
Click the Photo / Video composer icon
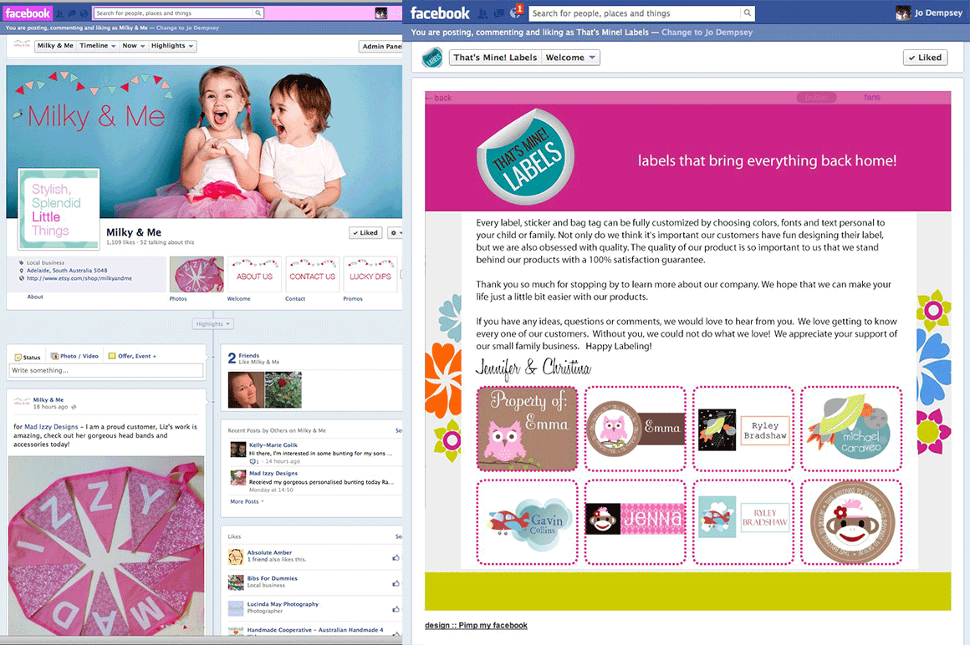[55, 356]
